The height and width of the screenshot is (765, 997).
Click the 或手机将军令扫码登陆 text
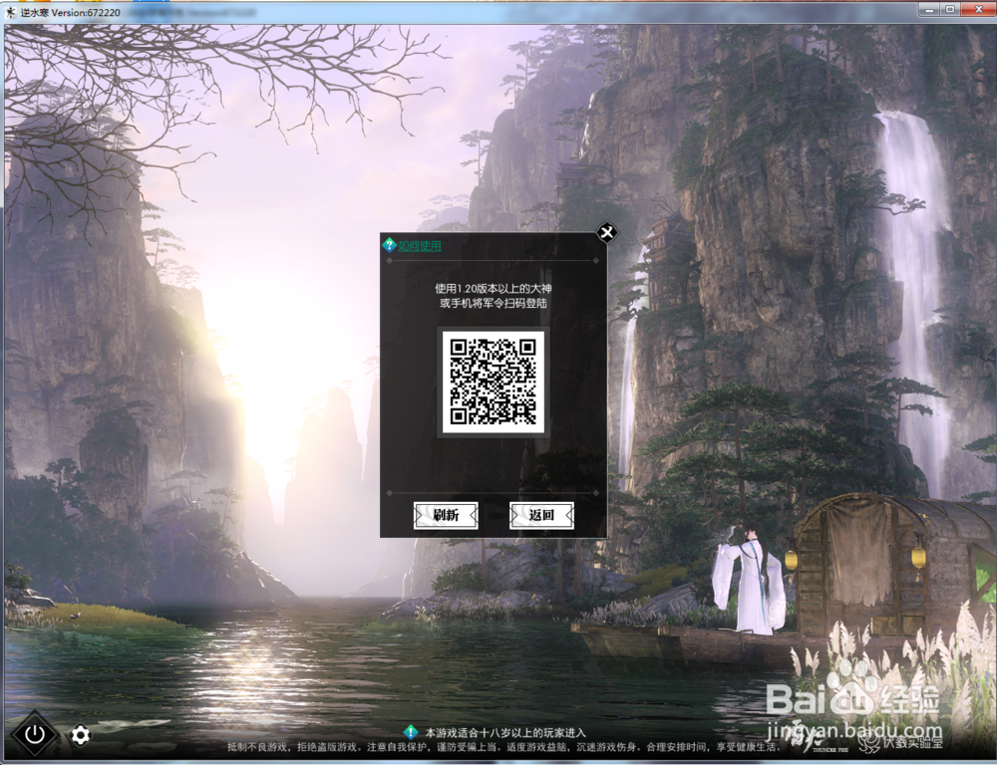click(494, 303)
